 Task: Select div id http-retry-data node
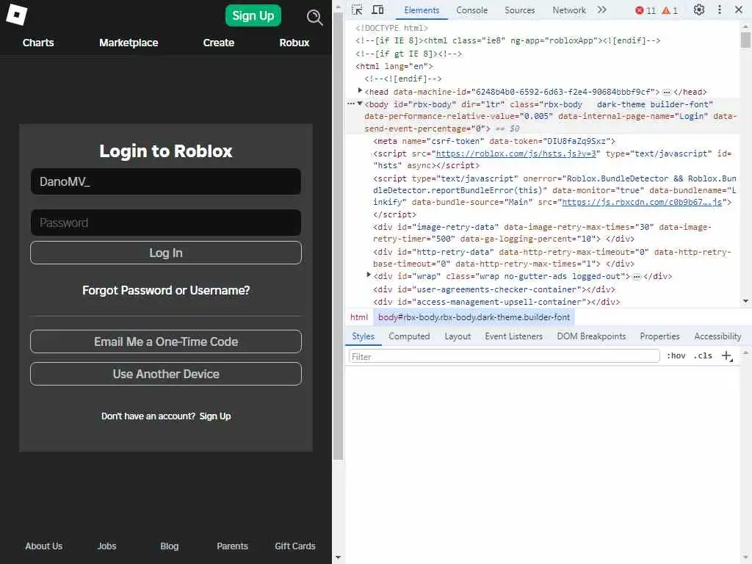(552, 258)
